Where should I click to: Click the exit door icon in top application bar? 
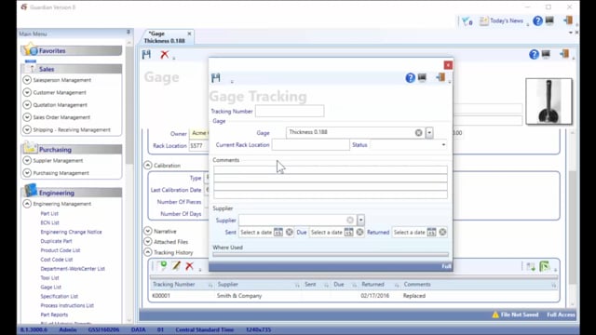pos(568,20)
